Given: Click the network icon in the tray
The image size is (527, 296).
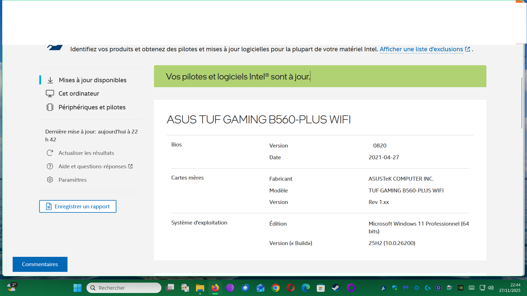Looking at the screenshot, I should click(482, 288).
